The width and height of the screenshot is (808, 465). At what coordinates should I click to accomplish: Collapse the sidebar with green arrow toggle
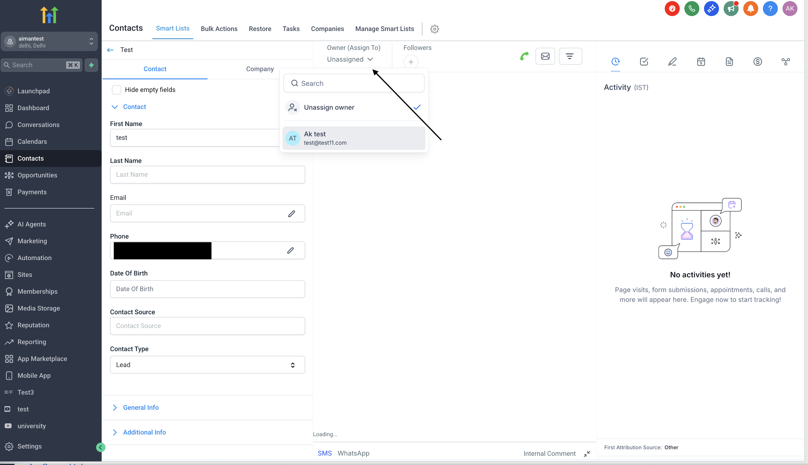click(x=100, y=447)
